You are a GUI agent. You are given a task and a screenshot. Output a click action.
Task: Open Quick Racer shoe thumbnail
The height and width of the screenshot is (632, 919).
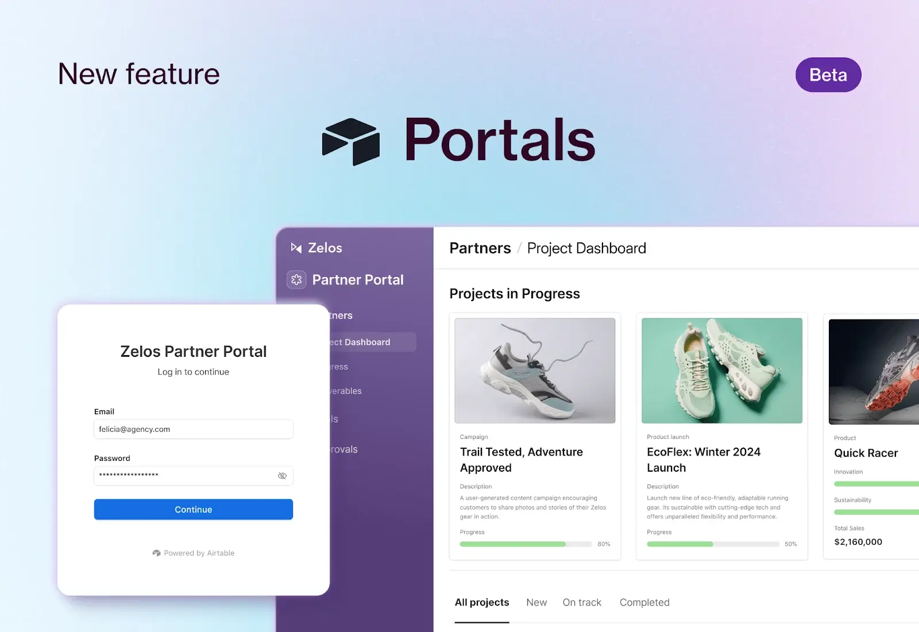(874, 372)
